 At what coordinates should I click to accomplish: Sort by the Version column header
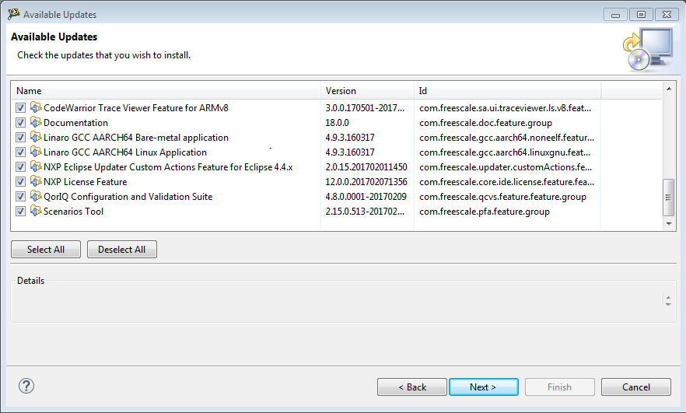click(367, 91)
